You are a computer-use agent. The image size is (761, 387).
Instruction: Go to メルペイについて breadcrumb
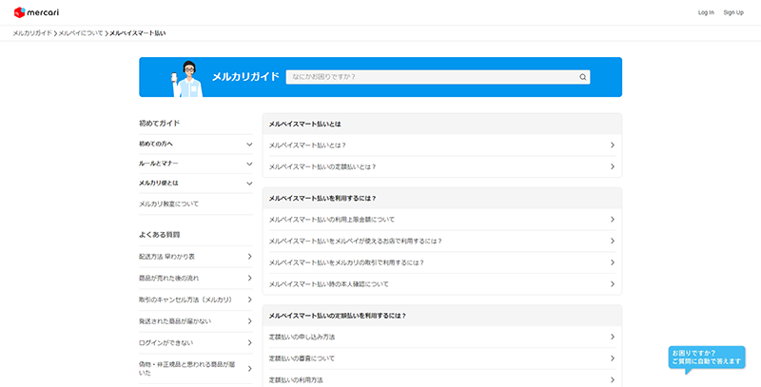point(81,33)
